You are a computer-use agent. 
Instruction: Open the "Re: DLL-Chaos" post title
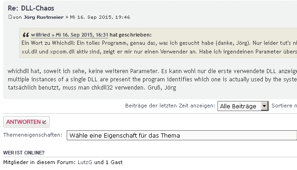pos(31,8)
